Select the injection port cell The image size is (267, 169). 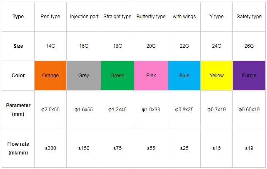(84, 17)
